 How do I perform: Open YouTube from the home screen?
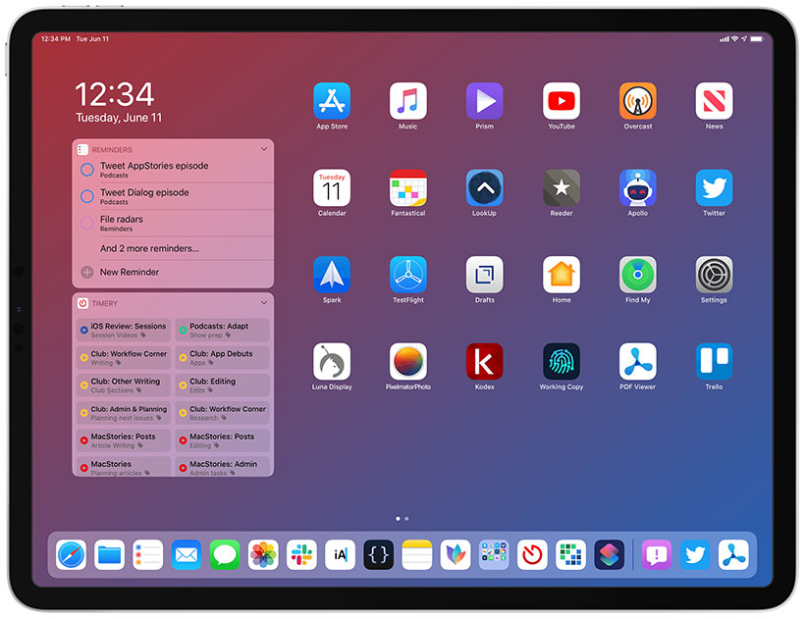click(x=562, y=100)
